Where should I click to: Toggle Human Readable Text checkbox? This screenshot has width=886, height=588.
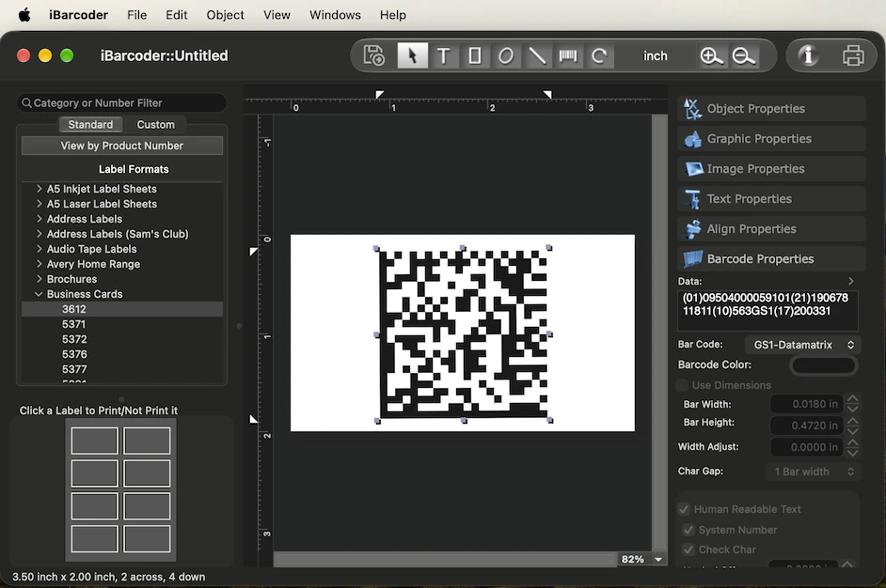click(684, 509)
